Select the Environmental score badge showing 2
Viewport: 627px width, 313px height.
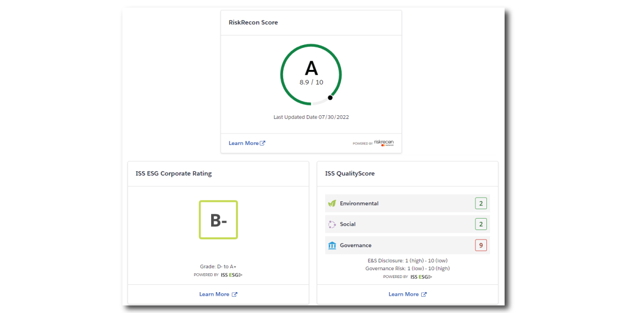click(x=481, y=203)
